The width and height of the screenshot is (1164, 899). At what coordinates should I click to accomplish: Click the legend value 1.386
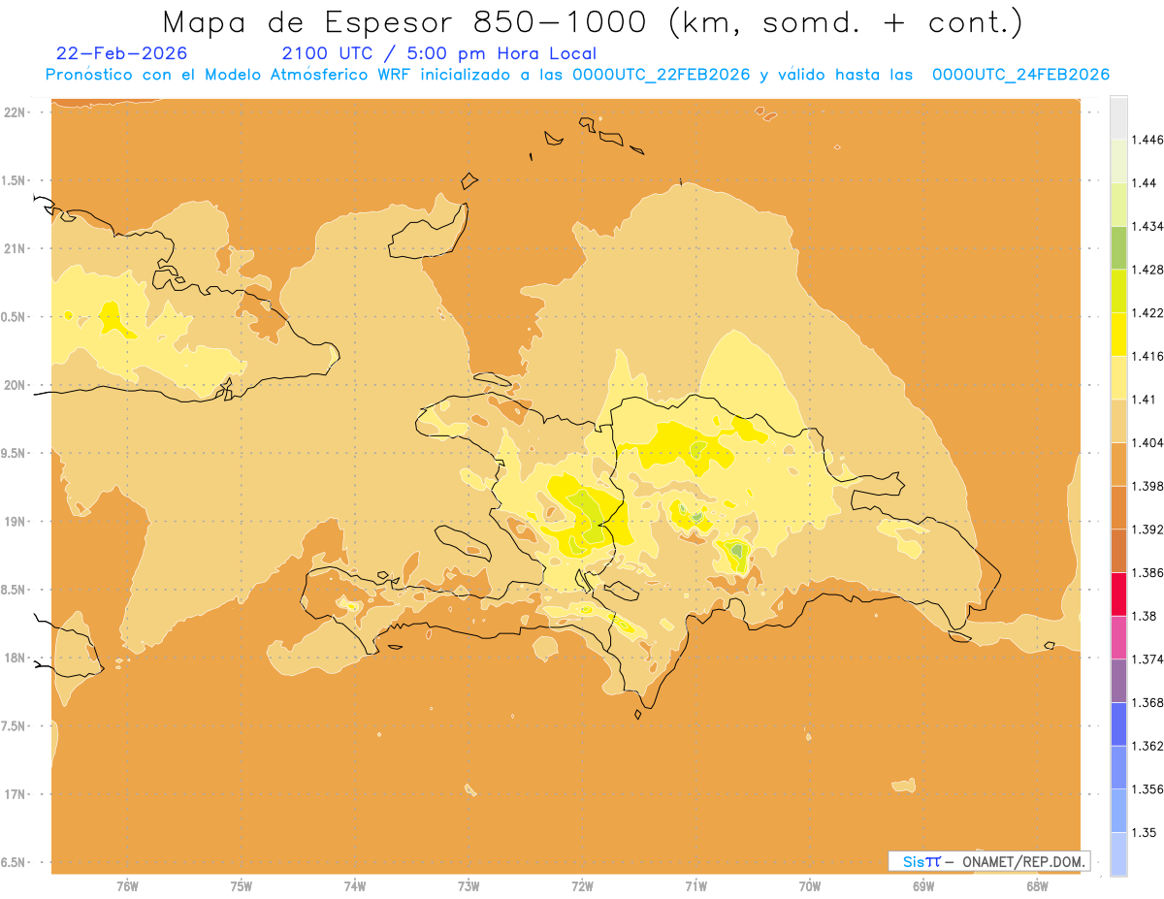point(1148,572)
